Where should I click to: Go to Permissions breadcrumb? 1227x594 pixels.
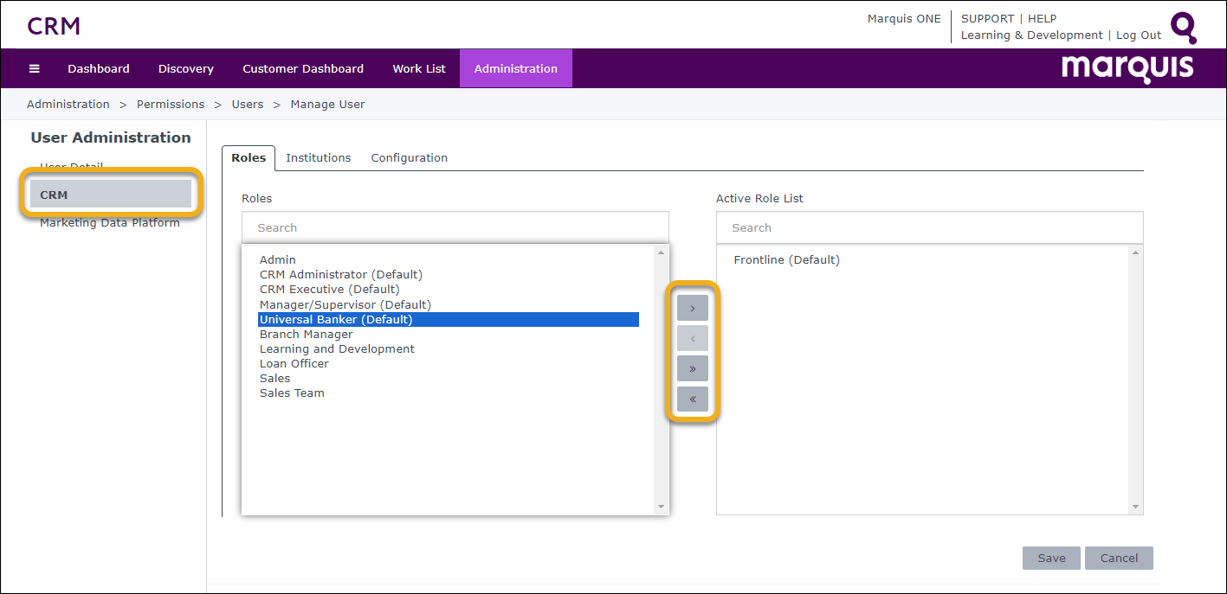(171, 104)
